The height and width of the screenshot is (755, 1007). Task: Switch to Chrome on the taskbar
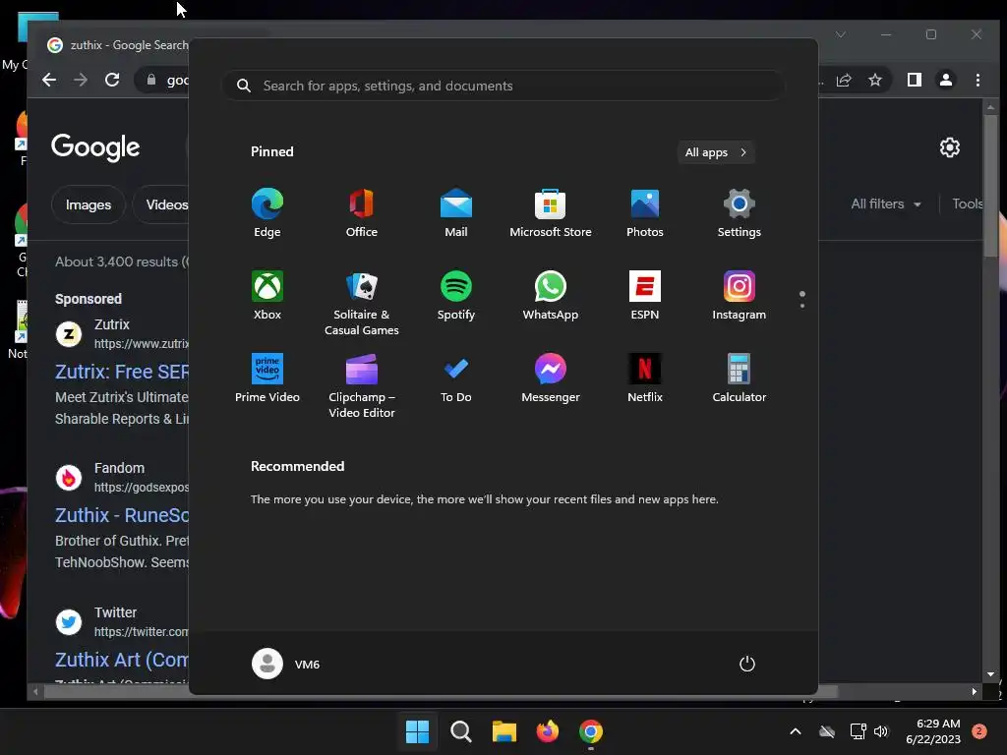[591, 731]
